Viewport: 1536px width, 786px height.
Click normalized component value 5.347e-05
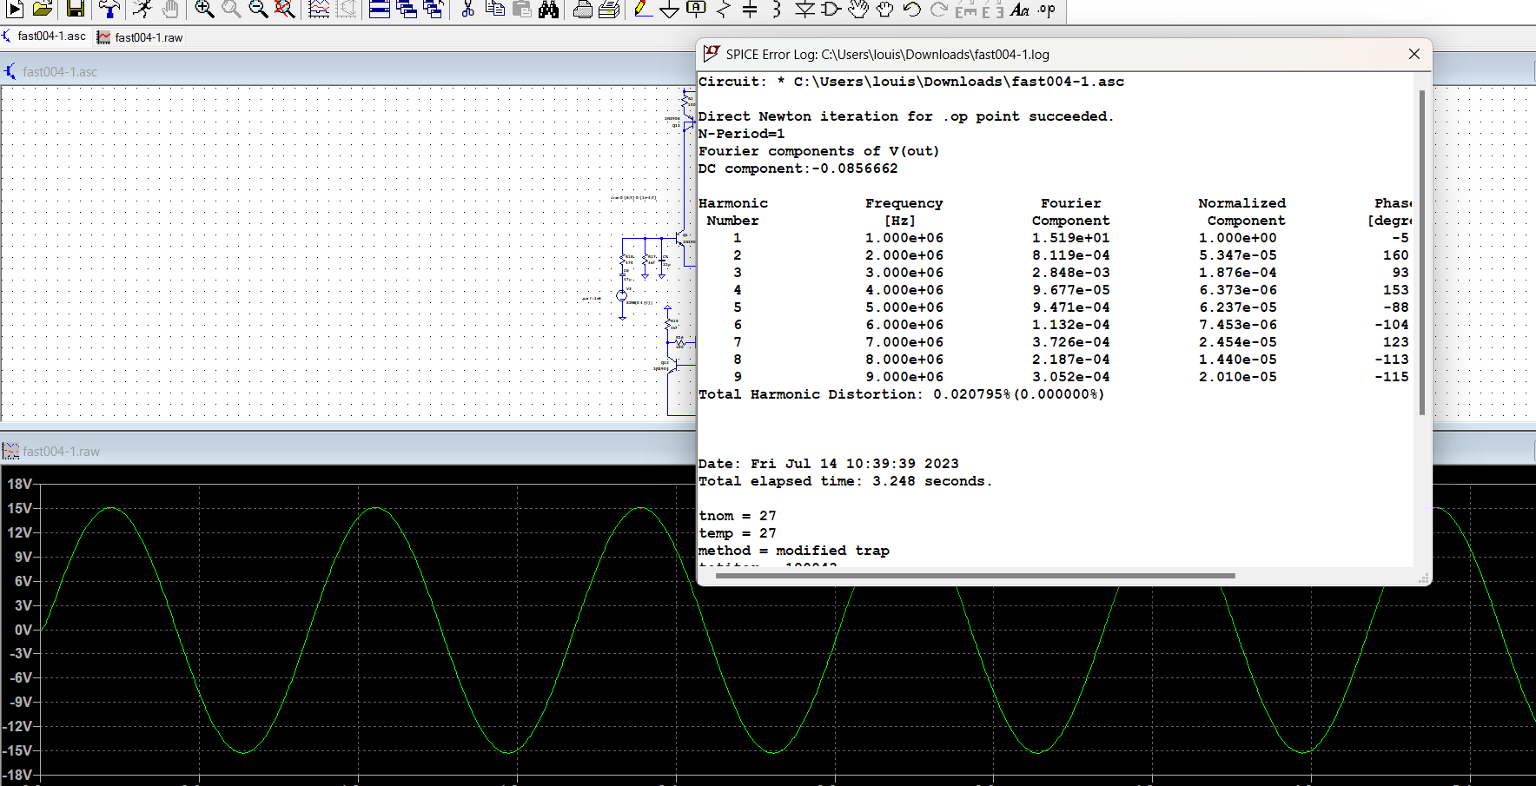1238,255
